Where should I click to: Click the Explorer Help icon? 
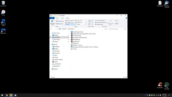126,18
